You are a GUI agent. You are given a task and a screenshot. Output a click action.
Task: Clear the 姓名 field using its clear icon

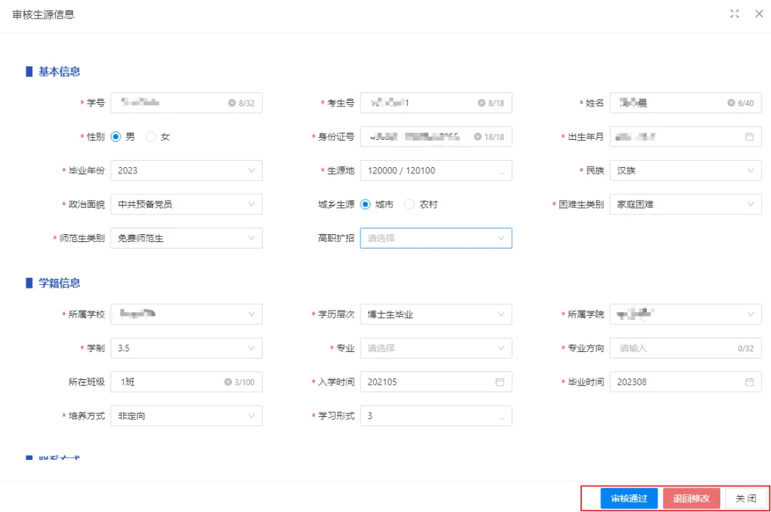point(731,103)
